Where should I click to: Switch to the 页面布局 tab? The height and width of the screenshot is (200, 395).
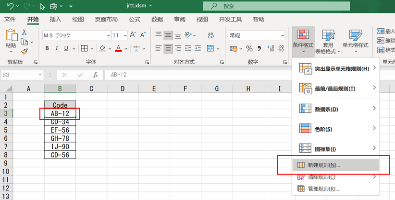pyautogui.click(x=106, y=19)
